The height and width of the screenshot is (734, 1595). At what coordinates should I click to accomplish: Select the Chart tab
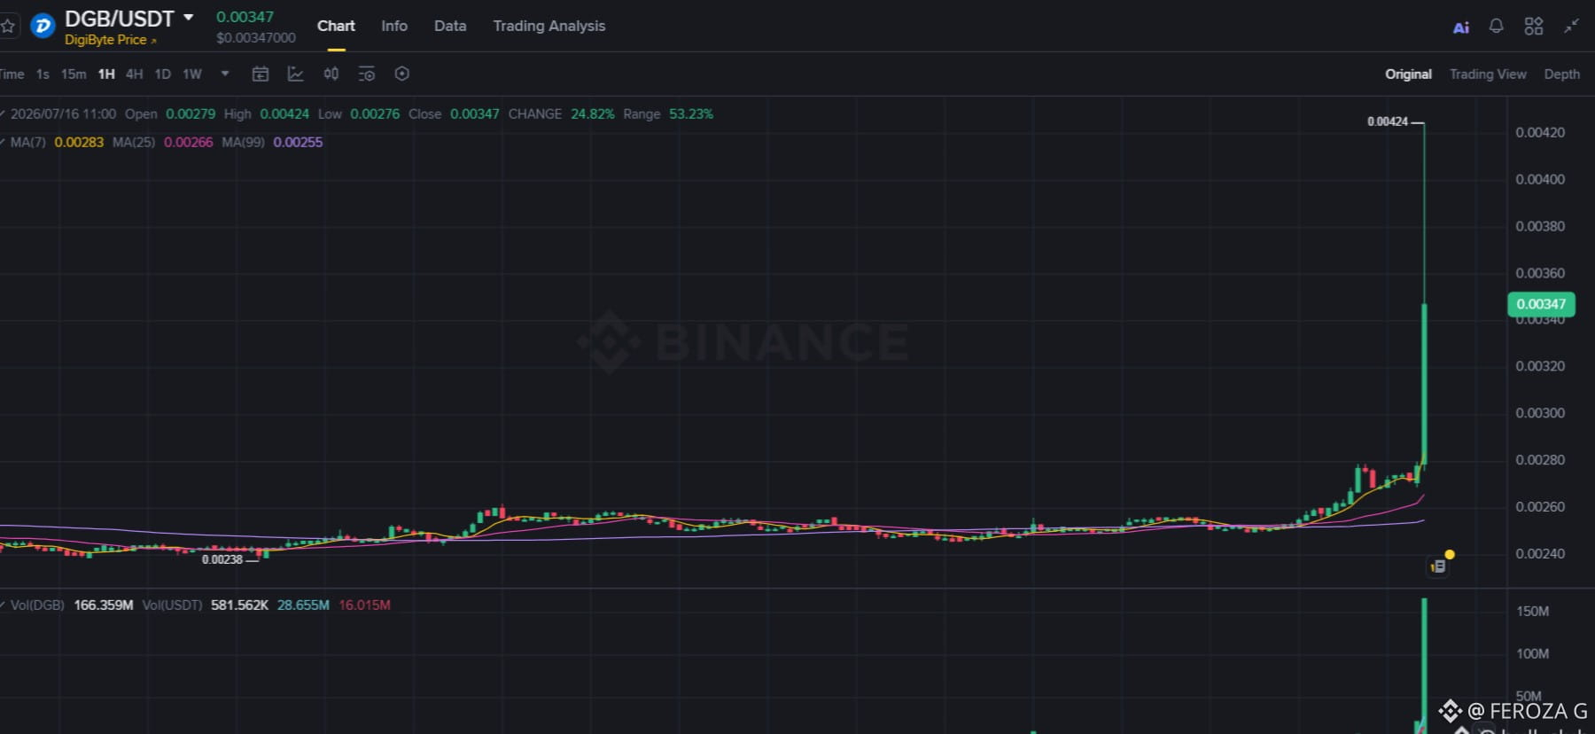(336, 26)
